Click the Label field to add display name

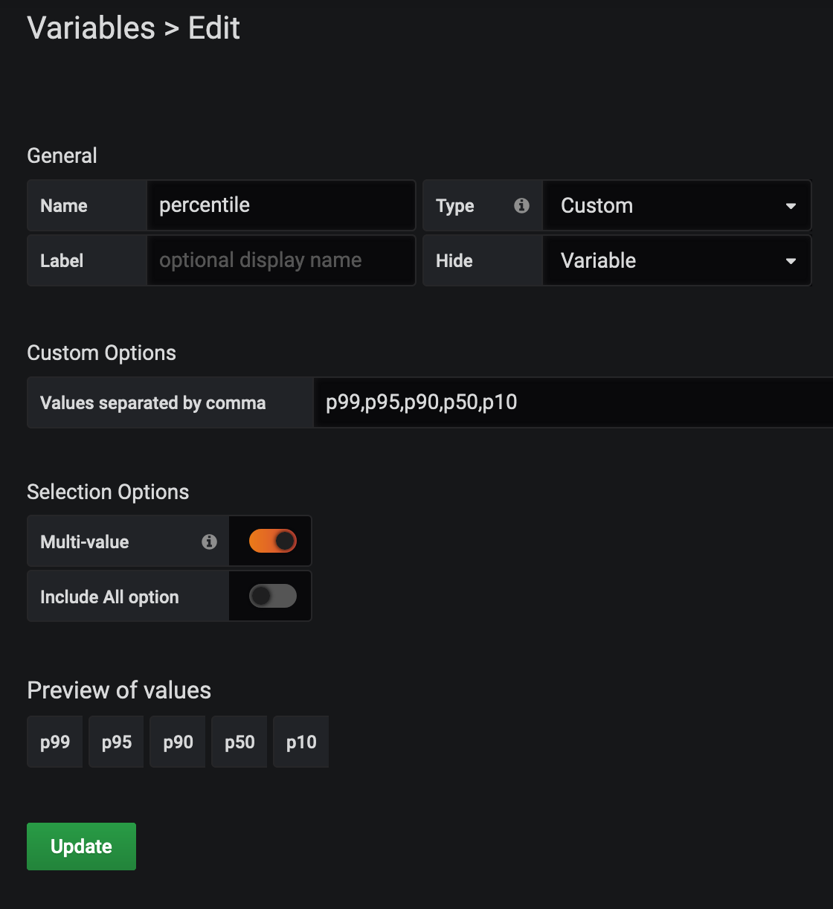click(x=281, y=260)
